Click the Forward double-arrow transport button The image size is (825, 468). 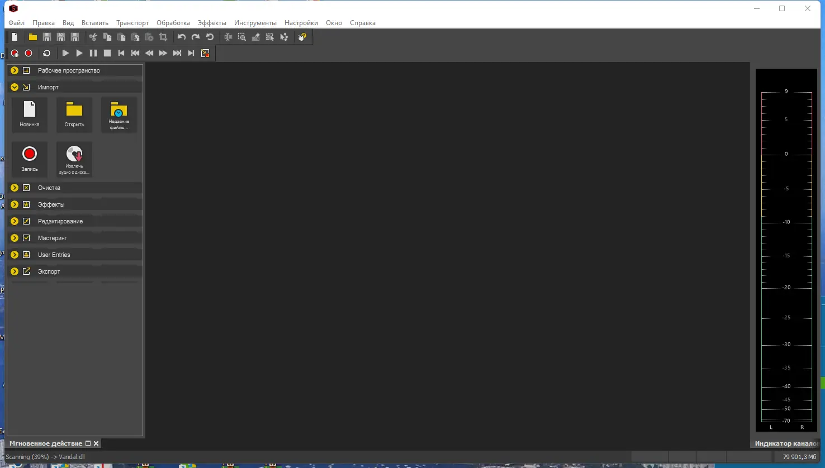[x=163, y=53]
